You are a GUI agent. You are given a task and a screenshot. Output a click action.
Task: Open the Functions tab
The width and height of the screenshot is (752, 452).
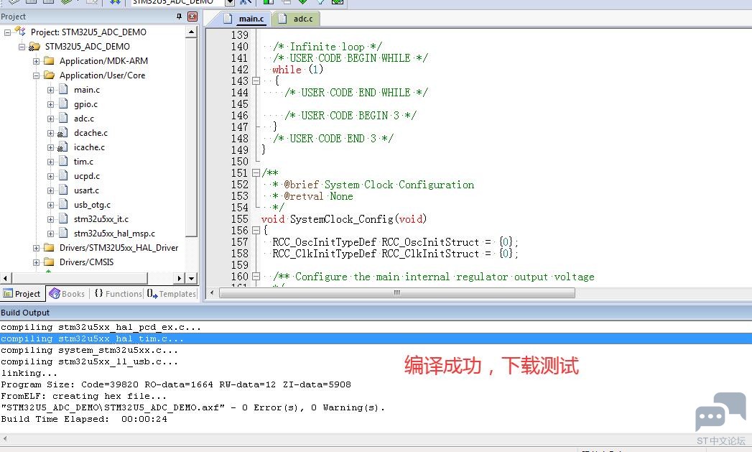pyautogui.click(x=118, y=294)
